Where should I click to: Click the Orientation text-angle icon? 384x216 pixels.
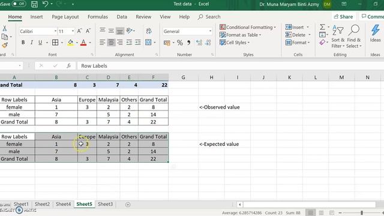tap(130, 31)
